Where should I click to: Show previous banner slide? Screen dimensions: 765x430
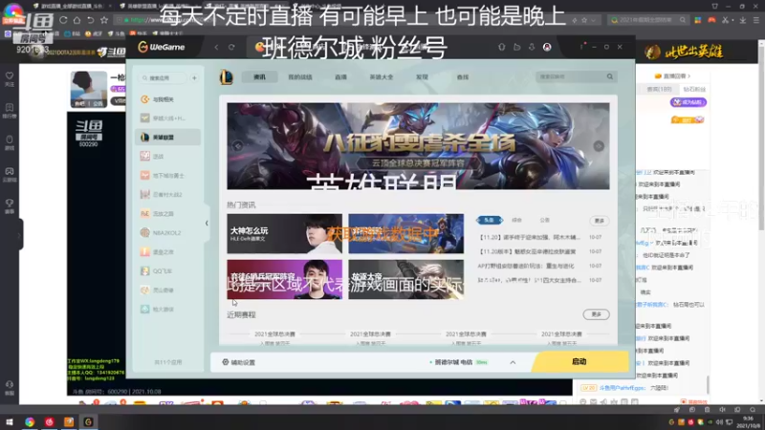(237, 146)
